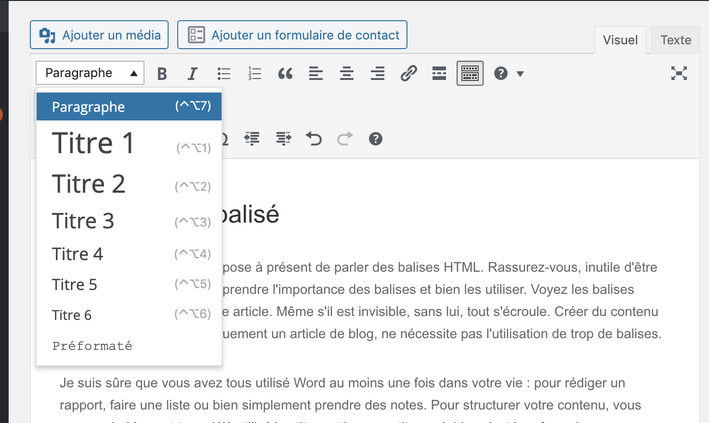The height and width of the screenshot is (423, 709).
Task: Choose Titre 6 heading format
Action: point(129,315)
